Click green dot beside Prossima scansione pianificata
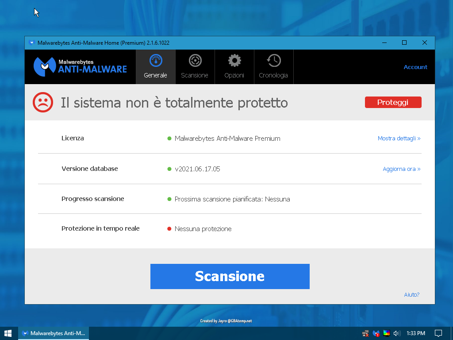The width and height of the screenshot is (453, 340). pyautogui.click(x=169, y=199)
